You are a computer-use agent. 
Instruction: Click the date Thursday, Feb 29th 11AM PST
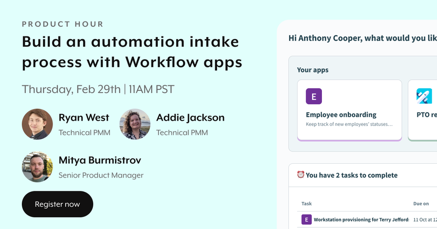(98, 89)
